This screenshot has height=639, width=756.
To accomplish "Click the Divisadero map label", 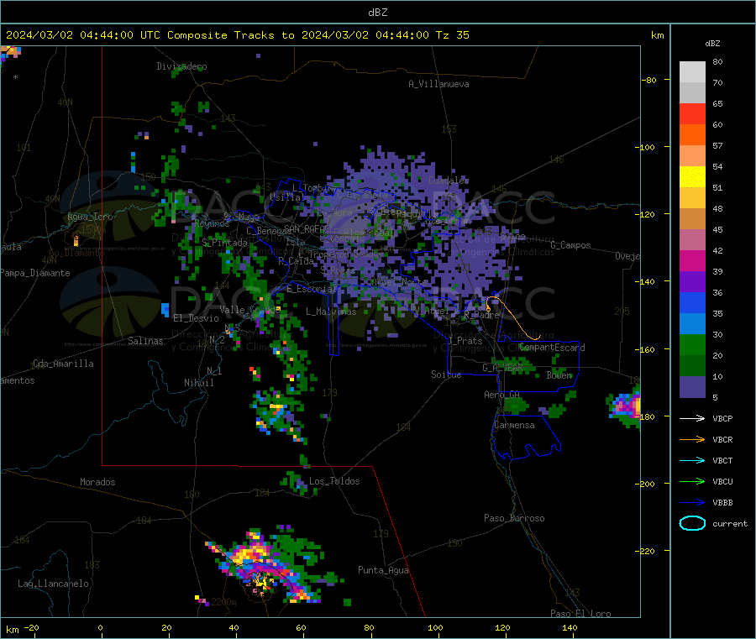I will pyautogui.click(x=181, y=66).
